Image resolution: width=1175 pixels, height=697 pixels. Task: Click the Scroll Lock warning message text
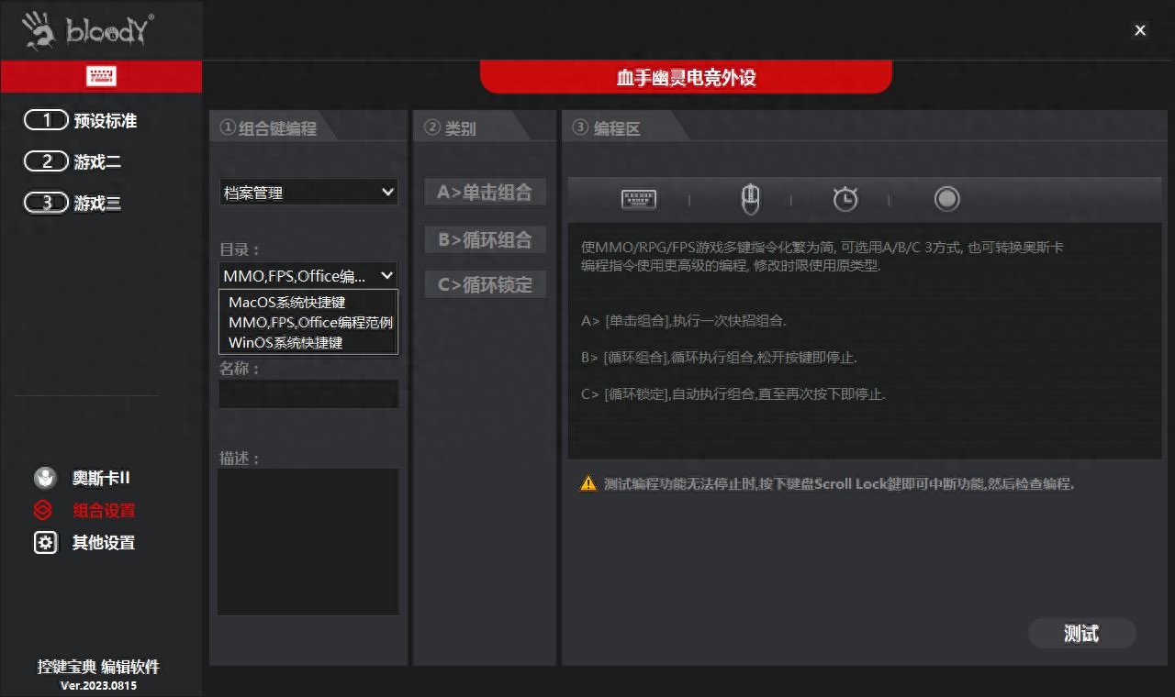839,483
